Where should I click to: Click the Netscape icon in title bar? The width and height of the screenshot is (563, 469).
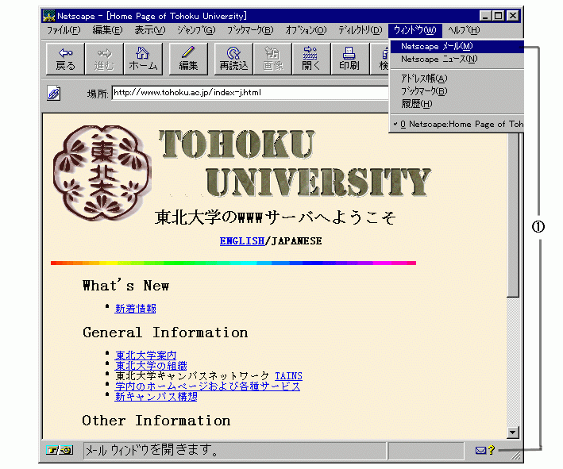pyautogui.click(x=48, y=16)
